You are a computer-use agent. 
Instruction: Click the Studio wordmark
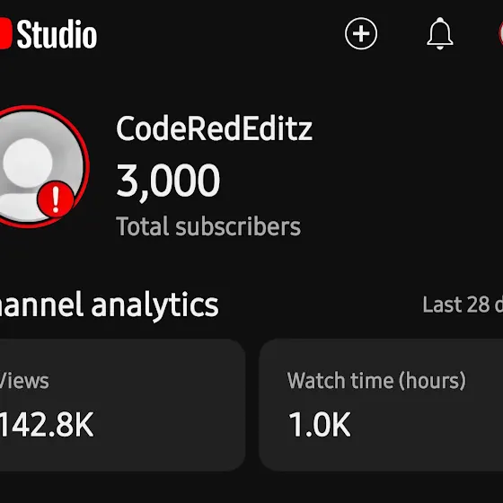point(57,34)
